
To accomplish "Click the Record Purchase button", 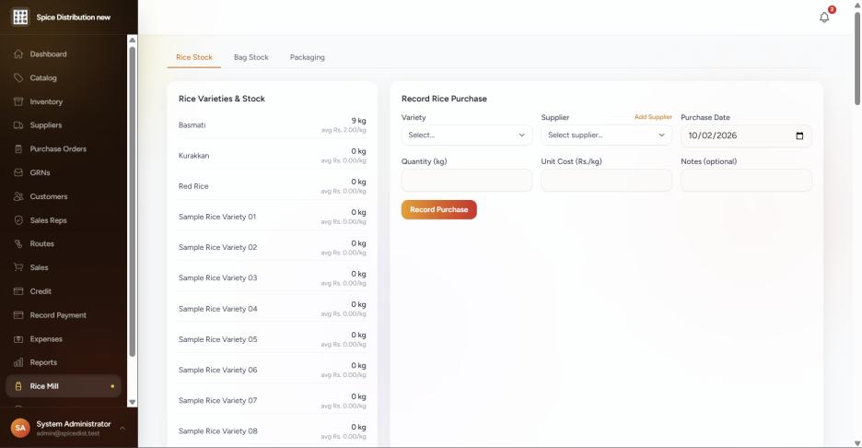I will tap(438, 209).
